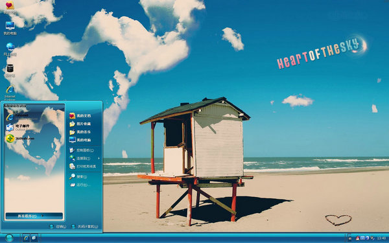The height and width of the screenshot is (243, 389).
Task: Click Turn Off Computer (关闭计算机) button
Action: coord(84,226)
